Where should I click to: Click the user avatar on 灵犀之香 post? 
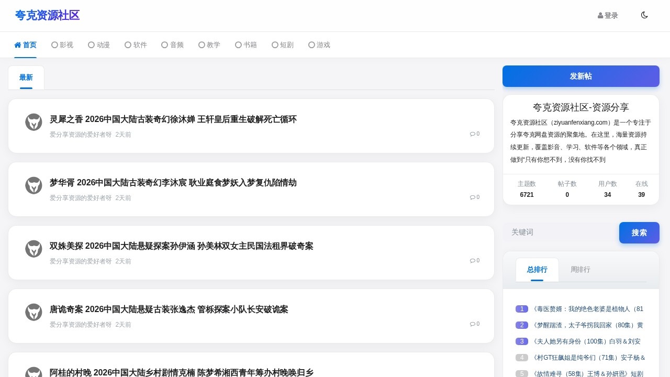point(33,122)
